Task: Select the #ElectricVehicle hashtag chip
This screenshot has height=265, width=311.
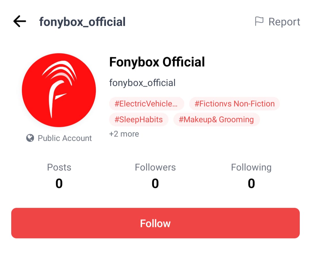Action: click(147, 104)
